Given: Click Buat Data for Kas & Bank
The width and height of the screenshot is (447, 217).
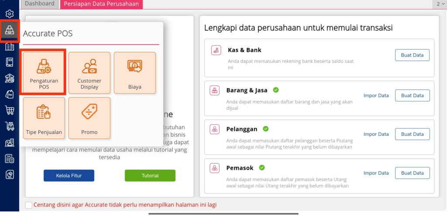Looking at the screenshot, I should click(x=412, y=55).
